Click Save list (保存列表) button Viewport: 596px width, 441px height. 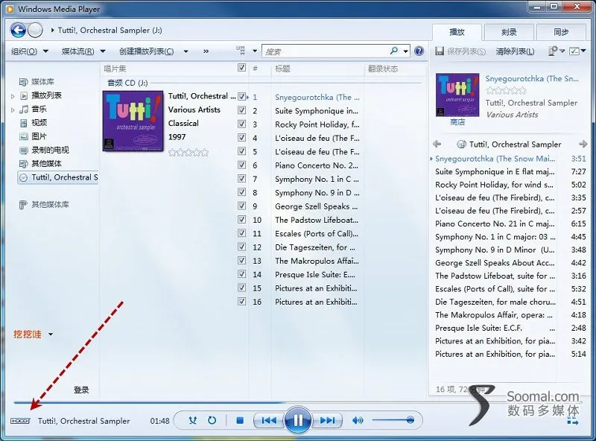460,51
